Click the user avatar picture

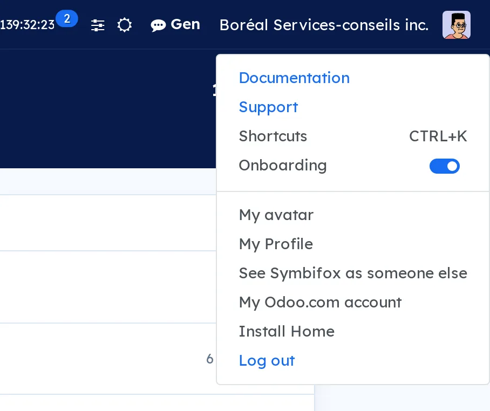pyautogui.click(x=456, y=25)
